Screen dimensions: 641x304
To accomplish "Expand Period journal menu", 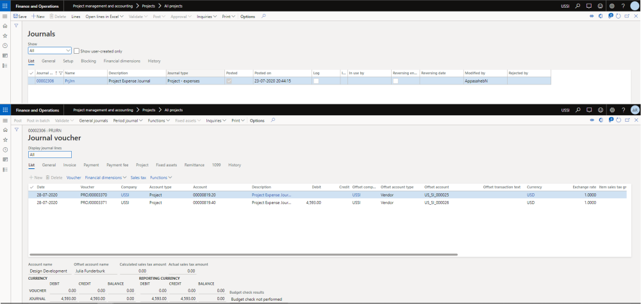I will (128, 121).
